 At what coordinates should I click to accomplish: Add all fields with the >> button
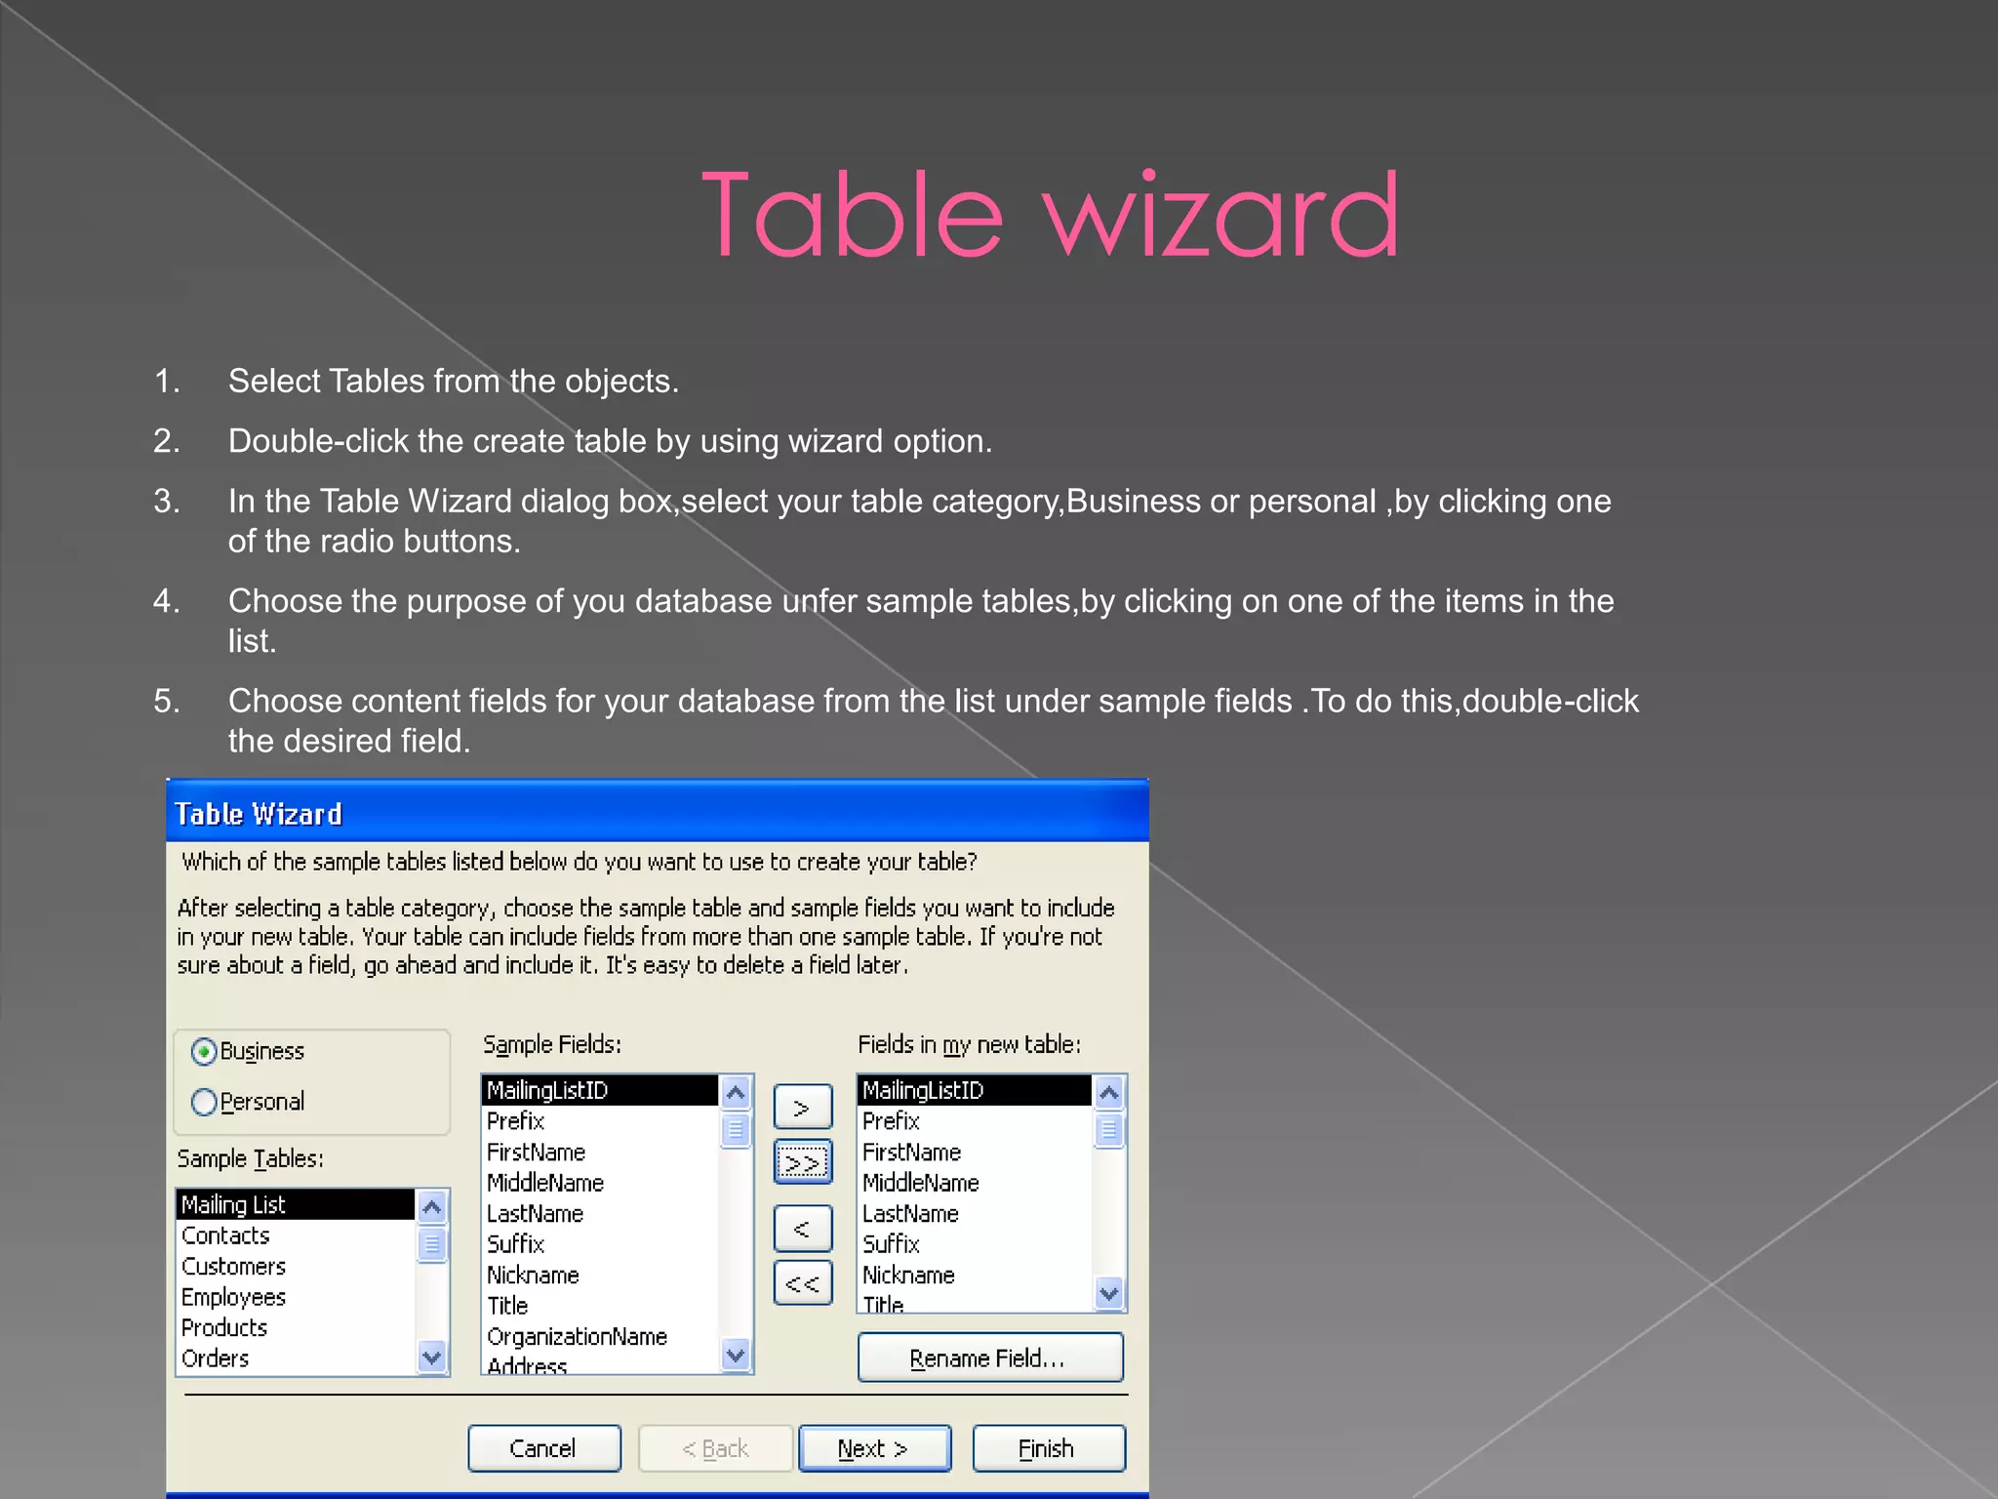(802, 1161)
